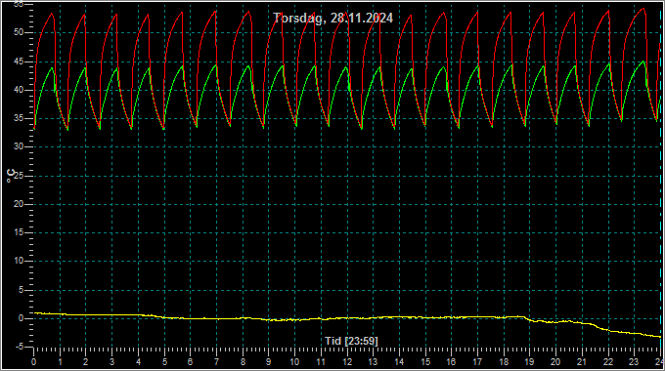
Task: Click hour 23 on the time axis
Action: tap(634, 362)
